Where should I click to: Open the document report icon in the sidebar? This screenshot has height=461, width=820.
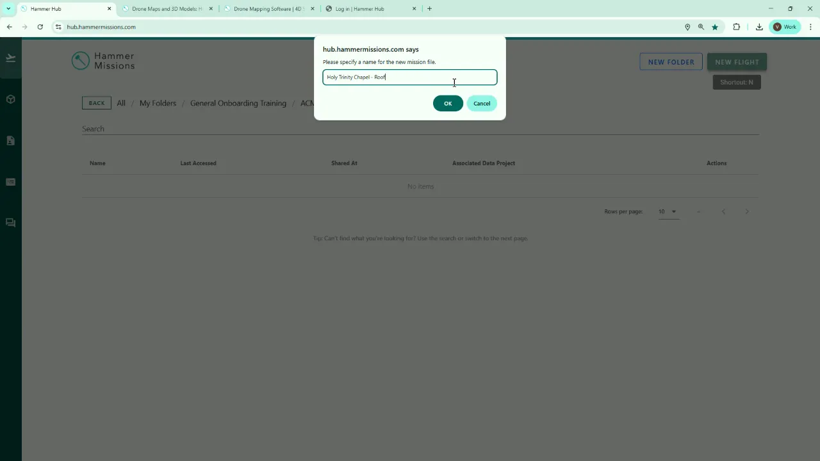click(11, 141)
